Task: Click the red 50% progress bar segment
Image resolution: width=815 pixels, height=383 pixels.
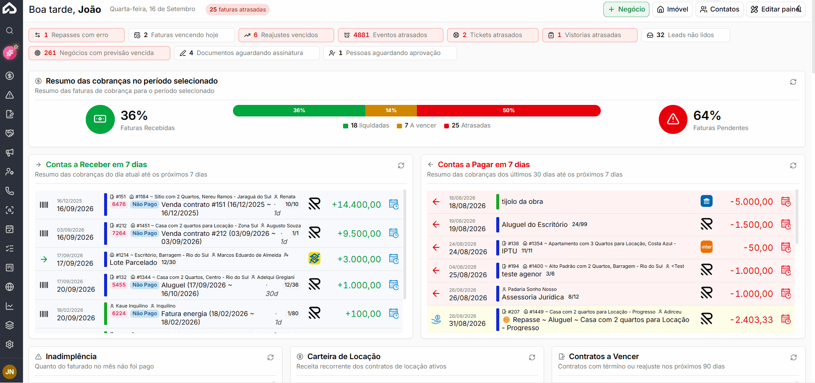Action: 509,110
